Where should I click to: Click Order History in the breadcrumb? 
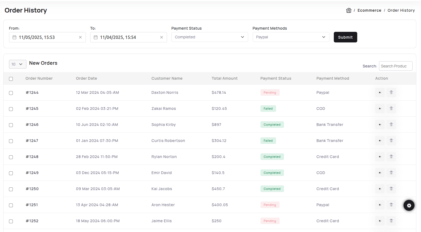401,10
